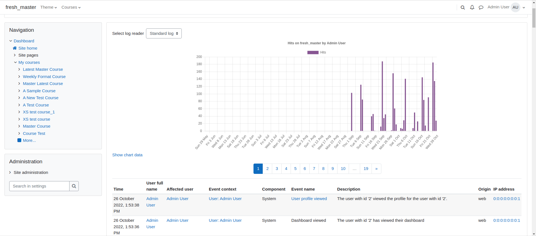Expand XS test course_1 chevron

click(x=19, y=112)
